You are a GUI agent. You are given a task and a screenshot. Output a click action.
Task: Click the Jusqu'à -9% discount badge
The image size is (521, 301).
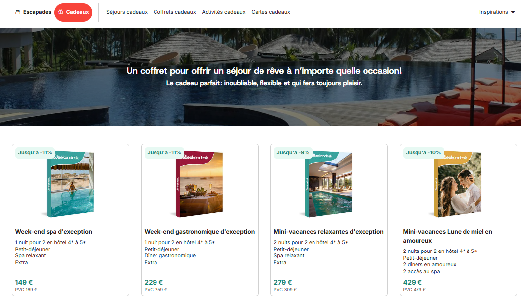coord(293,153)
